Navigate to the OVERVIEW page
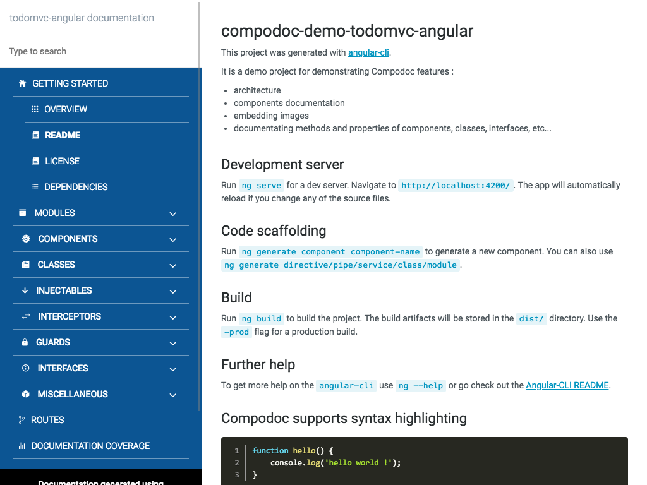Viewport: 647px width, 485px height. point(66,109)
